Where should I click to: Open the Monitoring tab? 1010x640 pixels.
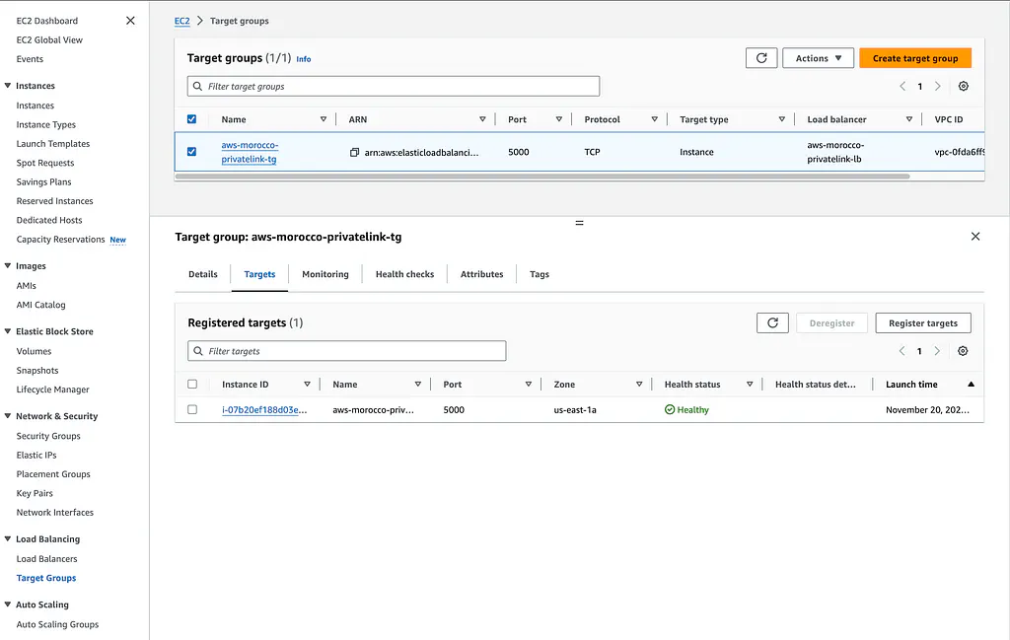tap(325, 274)
